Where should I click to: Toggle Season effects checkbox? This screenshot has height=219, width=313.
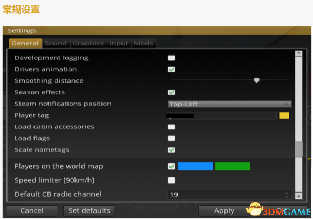[172, 92]
